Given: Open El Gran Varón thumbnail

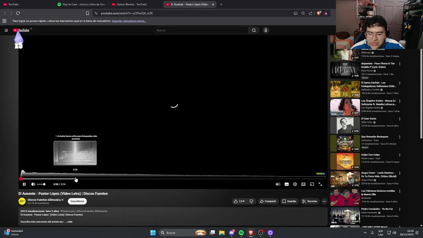Looking at the screenshot, I should point(345,125).
